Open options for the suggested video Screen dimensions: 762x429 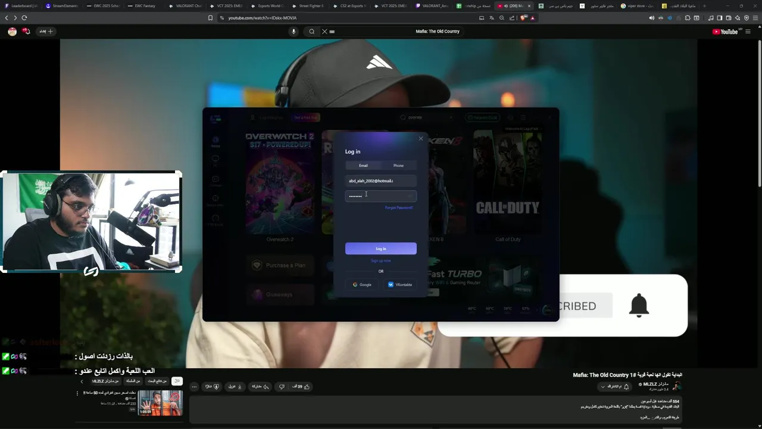(77, 393)
